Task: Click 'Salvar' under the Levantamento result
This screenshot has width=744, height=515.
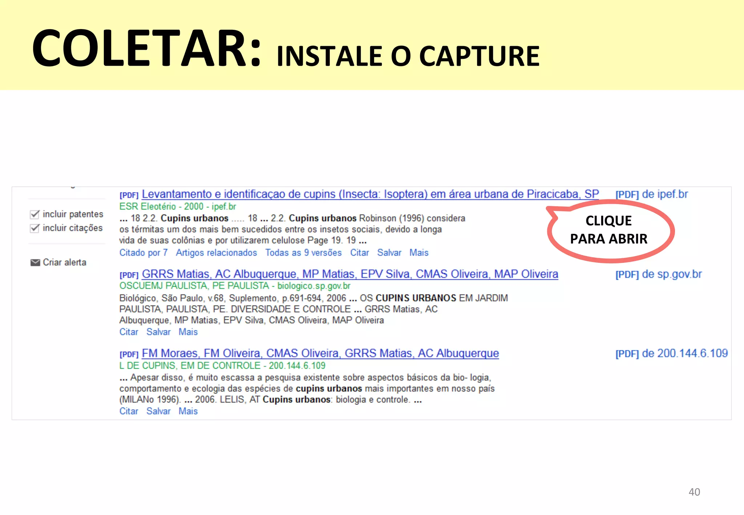Action: 389,252
